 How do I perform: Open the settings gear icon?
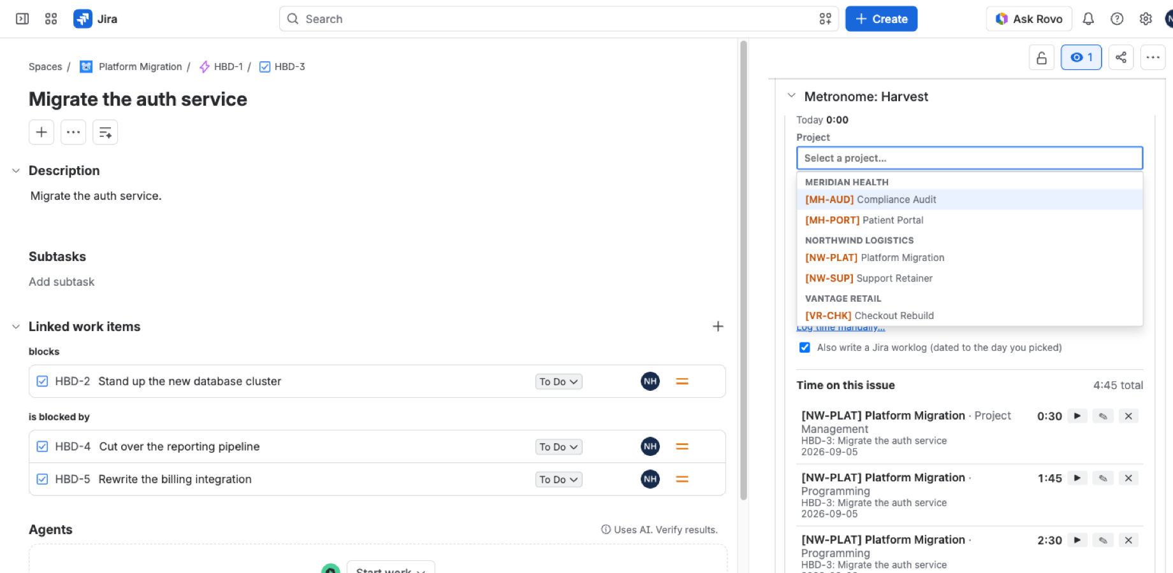point(1146,19)
